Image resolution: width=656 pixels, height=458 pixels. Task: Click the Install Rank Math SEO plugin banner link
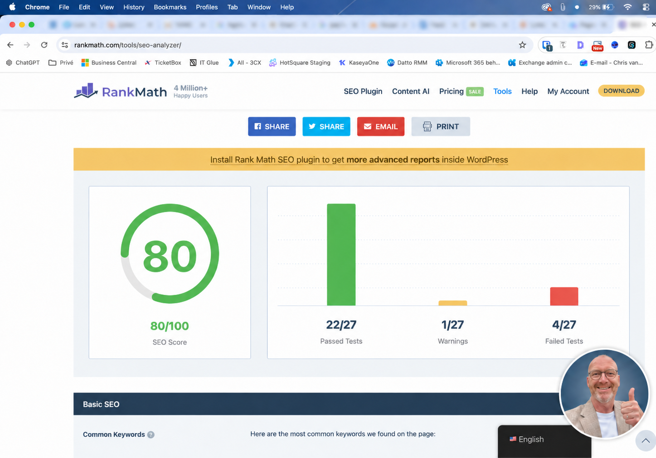359,160
